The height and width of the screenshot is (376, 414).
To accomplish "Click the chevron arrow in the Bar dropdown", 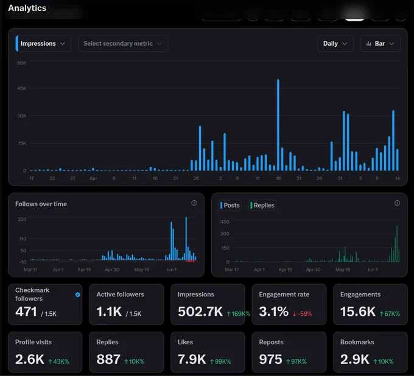I will (392, 44).
